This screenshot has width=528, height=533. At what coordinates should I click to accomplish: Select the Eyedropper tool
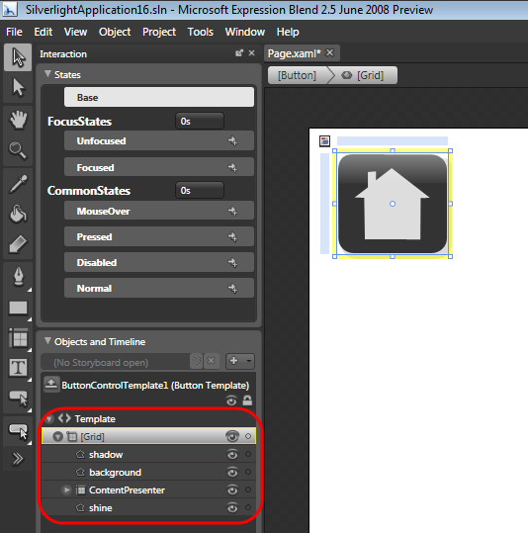18,184
